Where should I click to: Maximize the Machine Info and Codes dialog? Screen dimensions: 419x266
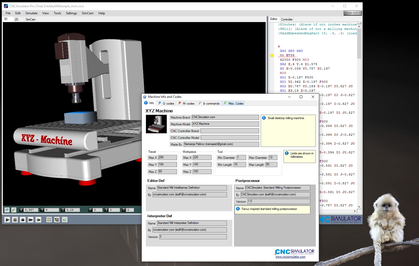[x=301, y=97]
